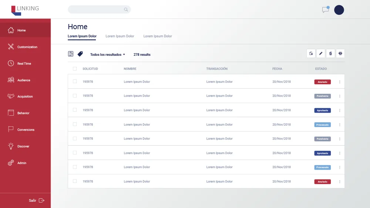Click the Salir logout button
Screen dimensions: 370x208
click(37, 201)
